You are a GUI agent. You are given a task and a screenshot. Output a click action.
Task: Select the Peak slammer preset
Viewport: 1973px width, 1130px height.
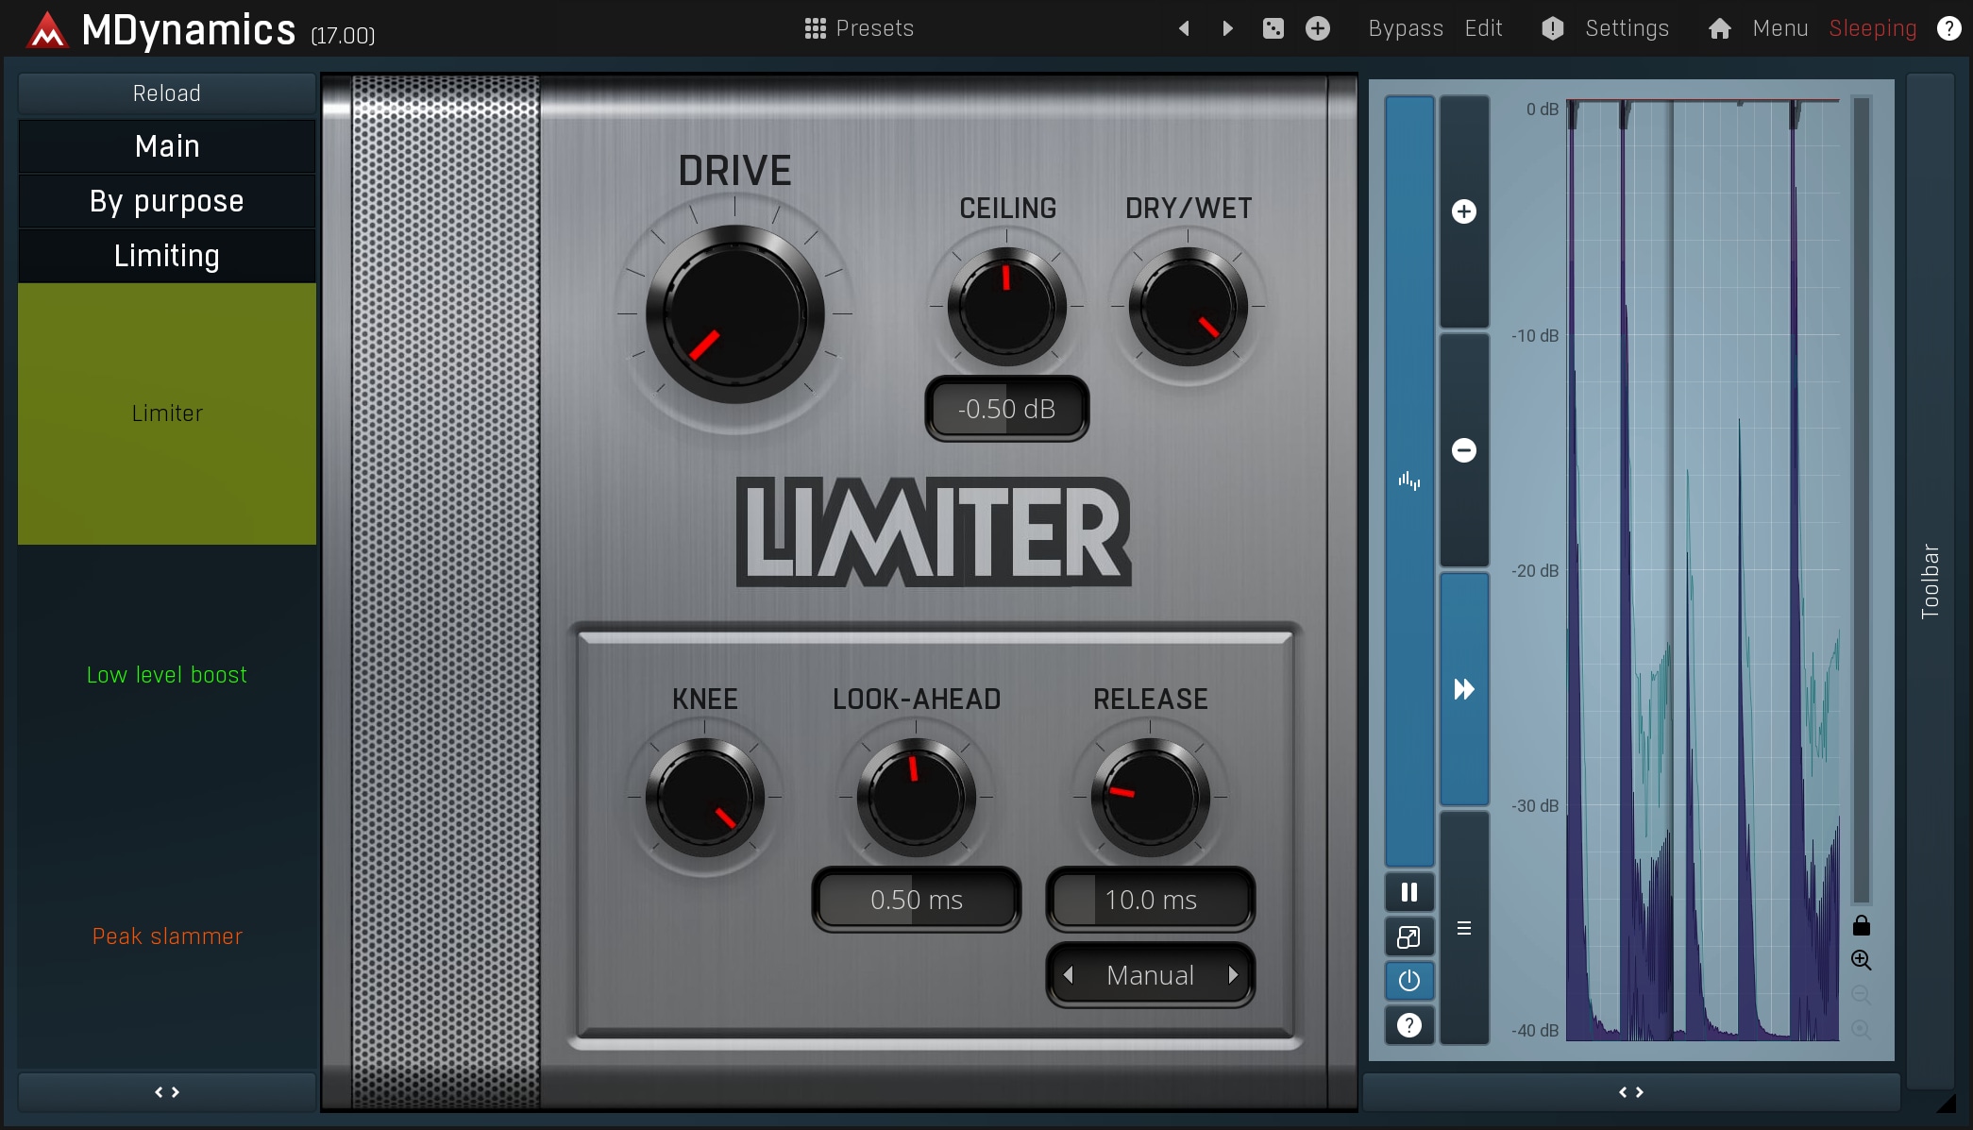coord(167,936)
